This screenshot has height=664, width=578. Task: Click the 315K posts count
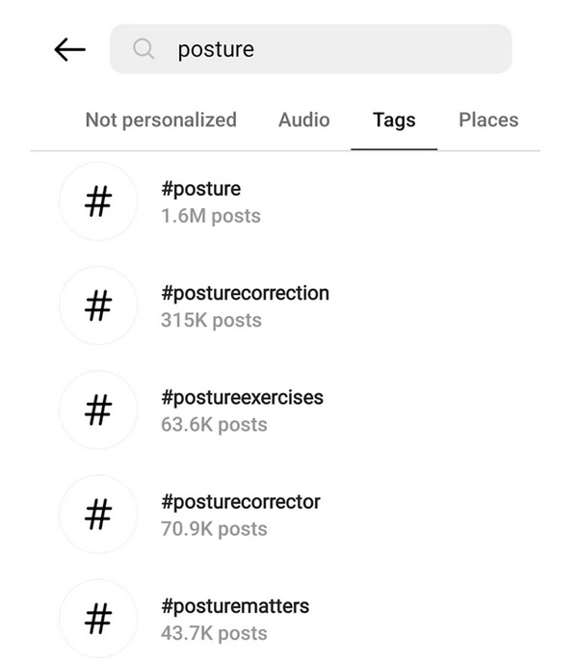[211, 320]
